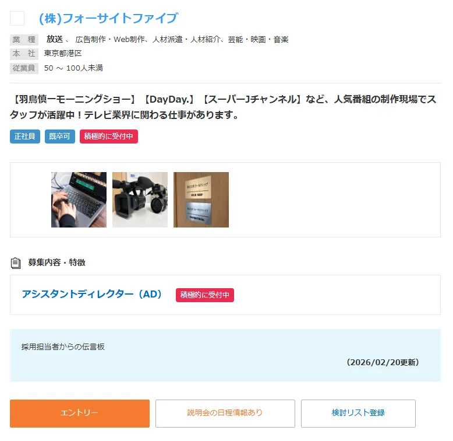Click the 放送 industry category text
453x441 pixels.
[55, 38]
